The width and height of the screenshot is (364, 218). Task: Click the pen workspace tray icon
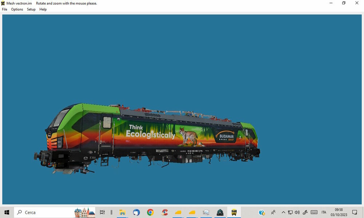(x=305, y=212)
